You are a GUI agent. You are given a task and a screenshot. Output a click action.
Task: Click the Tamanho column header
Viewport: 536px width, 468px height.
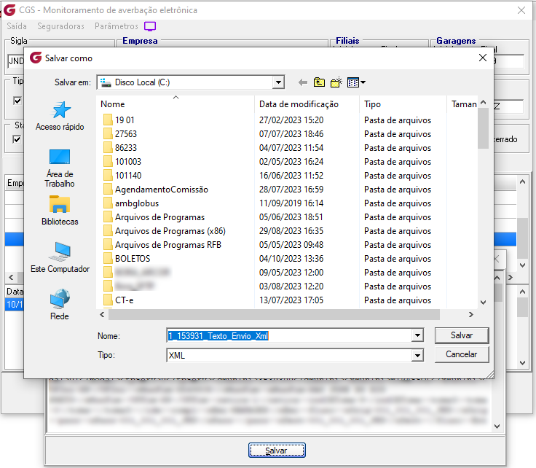463,104
